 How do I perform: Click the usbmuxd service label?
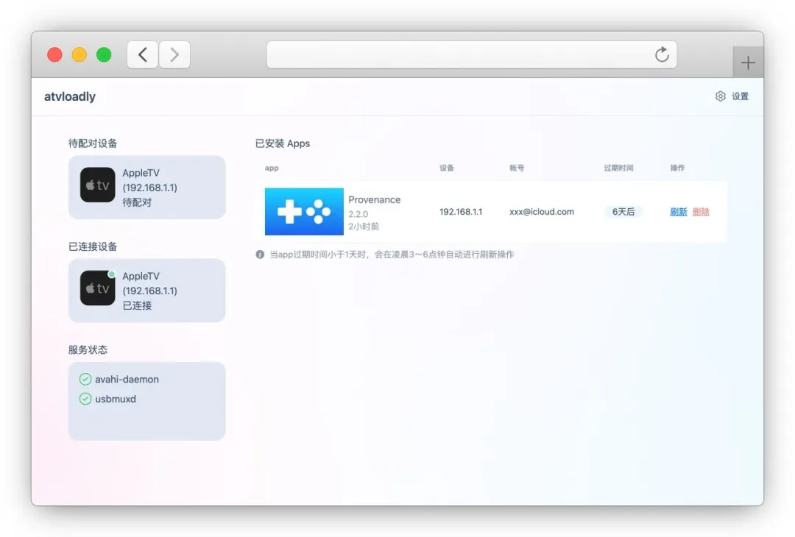(116, 399)
